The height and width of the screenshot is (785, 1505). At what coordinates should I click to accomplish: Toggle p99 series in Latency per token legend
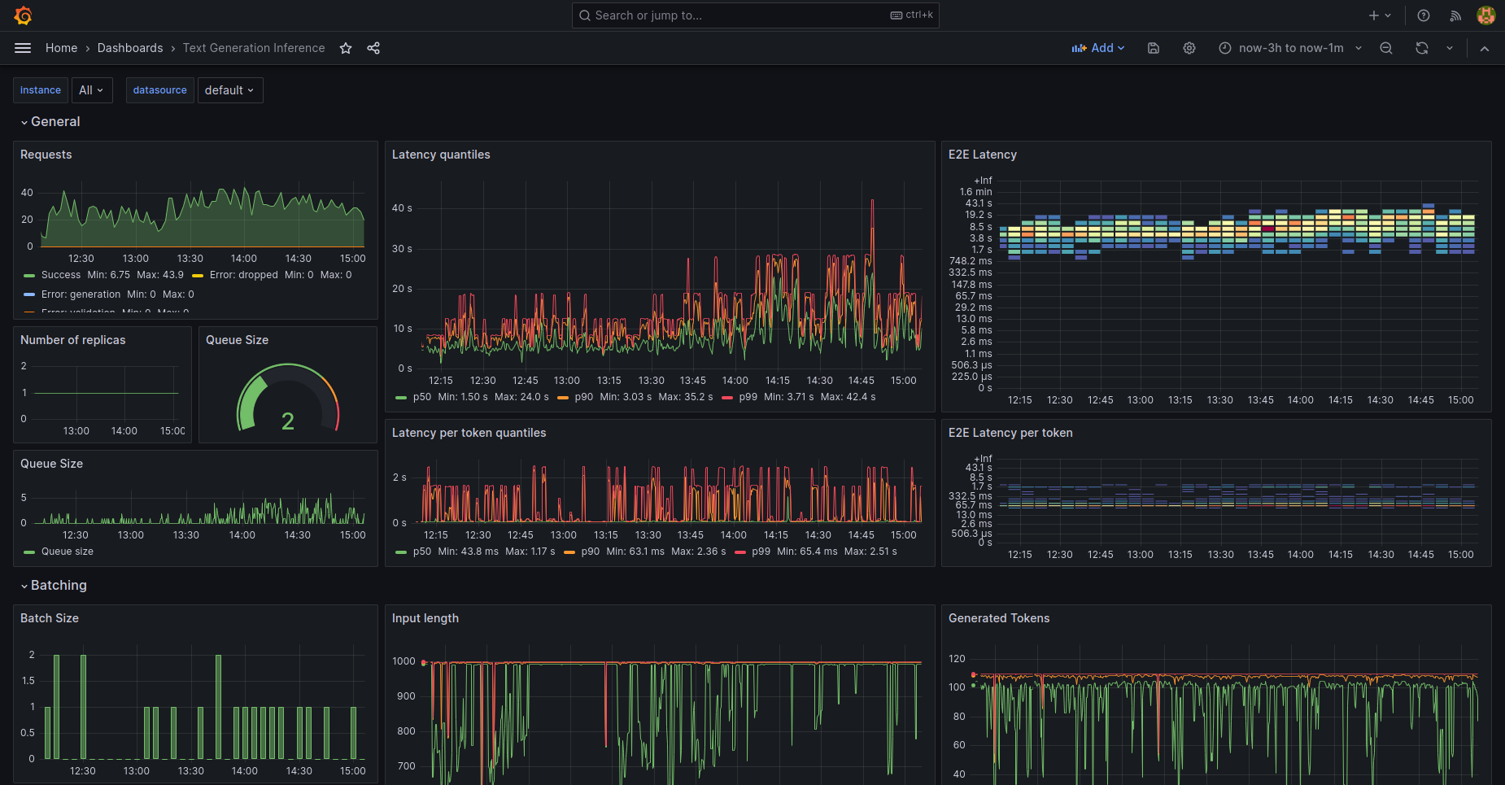(761, 552)
